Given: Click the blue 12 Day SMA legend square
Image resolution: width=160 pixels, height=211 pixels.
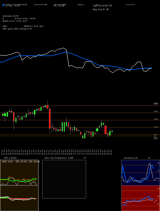Looking at the screenshot, I should pos(3,5).
